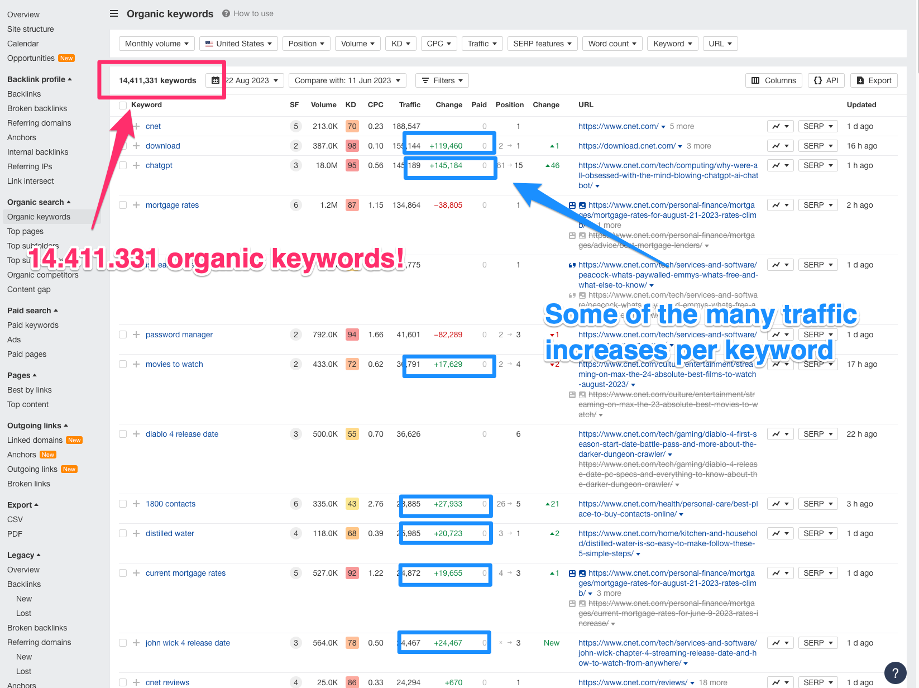Check the checkbox for the chatgpt keyword

tap(123, 165)
